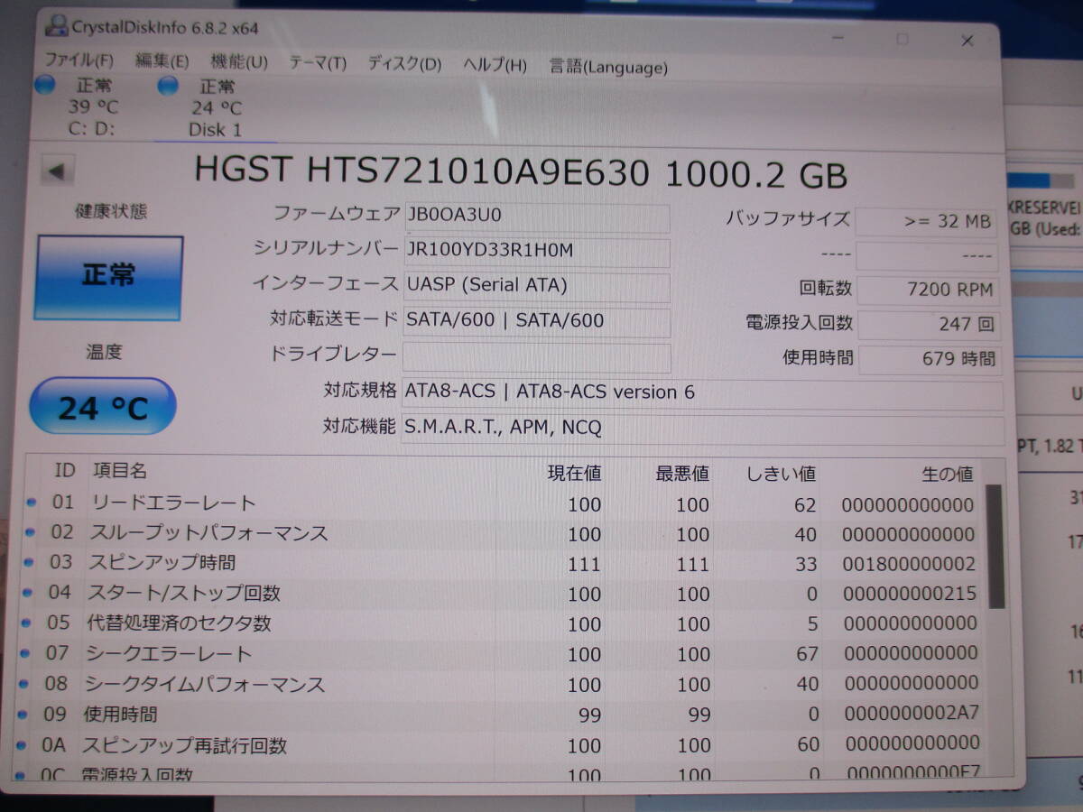Click the 24 °C temperature button

click(103, 408)
